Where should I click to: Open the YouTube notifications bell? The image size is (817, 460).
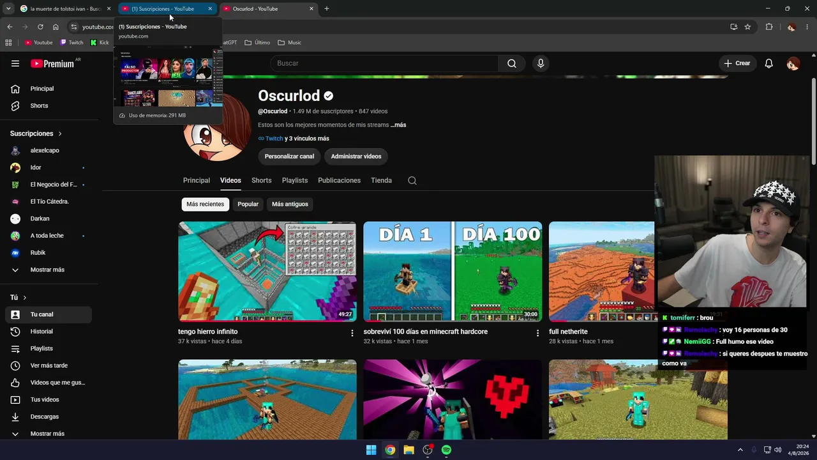point(769,63)
